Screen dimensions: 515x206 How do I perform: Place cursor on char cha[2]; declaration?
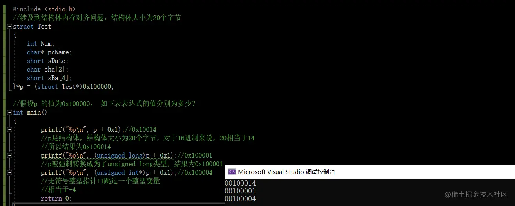[x=48, y=70]
